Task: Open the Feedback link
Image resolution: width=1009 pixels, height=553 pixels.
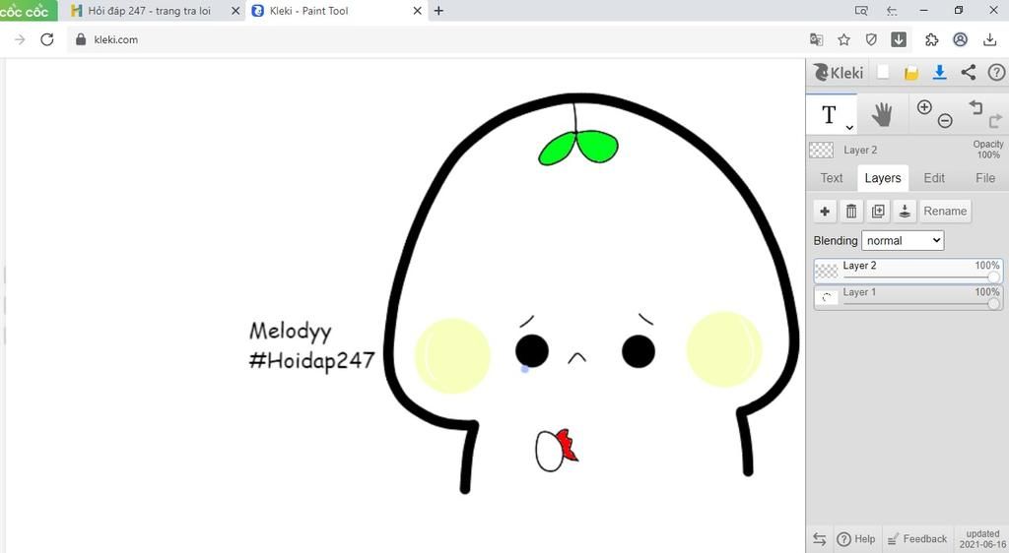Action: tap(917, 539)
